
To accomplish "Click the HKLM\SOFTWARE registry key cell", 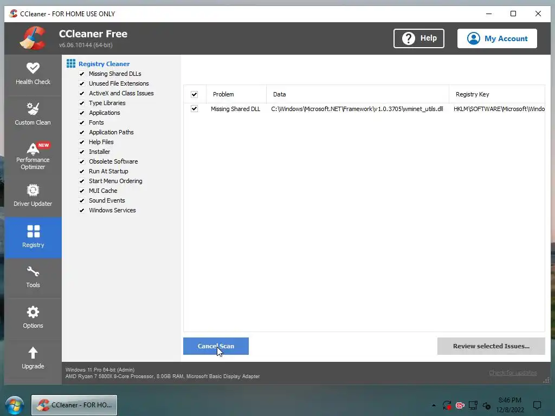I will (x=499, y=109).
